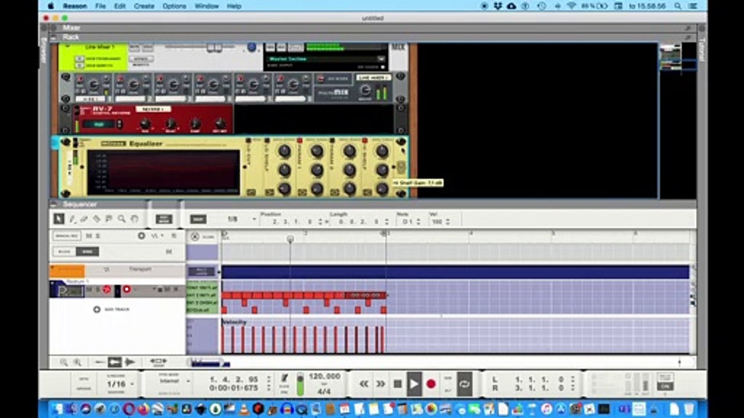Viewport: 744px width, 418px height.
Task: Open the Help menu
Action: click(234, 6)
